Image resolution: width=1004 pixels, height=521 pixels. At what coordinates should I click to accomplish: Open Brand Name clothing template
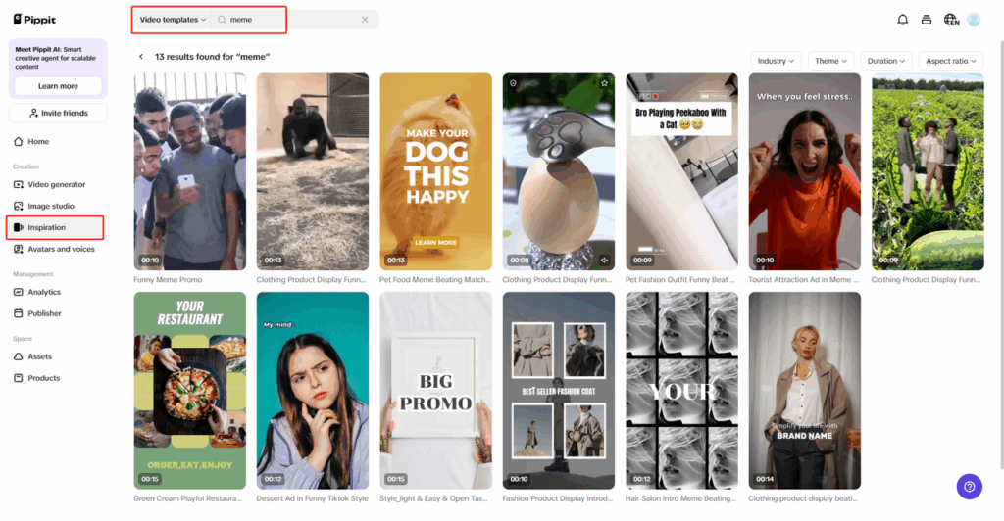coord(804,391)
